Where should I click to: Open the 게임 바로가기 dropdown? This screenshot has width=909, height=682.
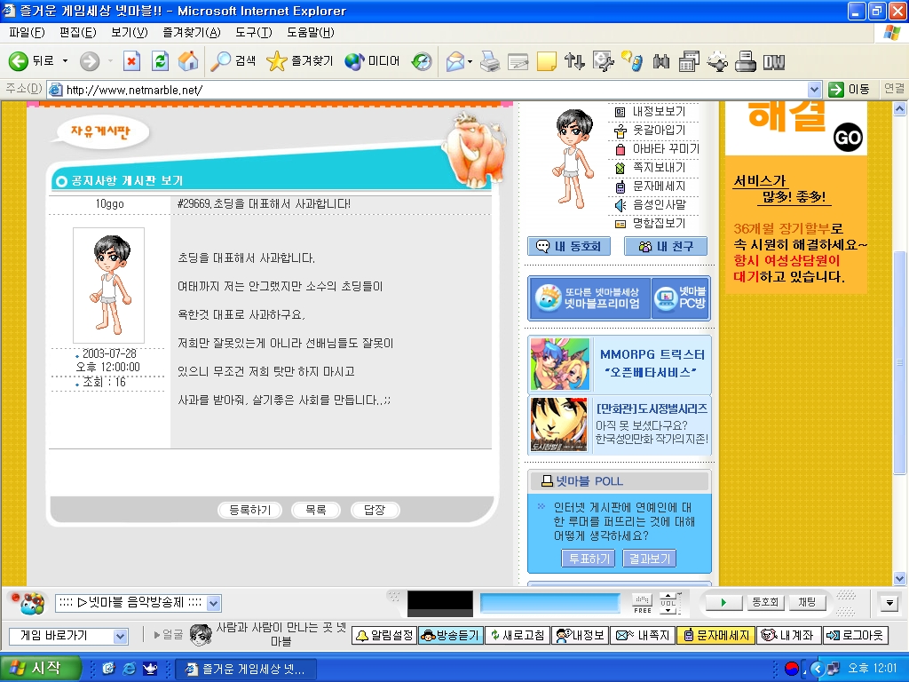pos(121,636)
